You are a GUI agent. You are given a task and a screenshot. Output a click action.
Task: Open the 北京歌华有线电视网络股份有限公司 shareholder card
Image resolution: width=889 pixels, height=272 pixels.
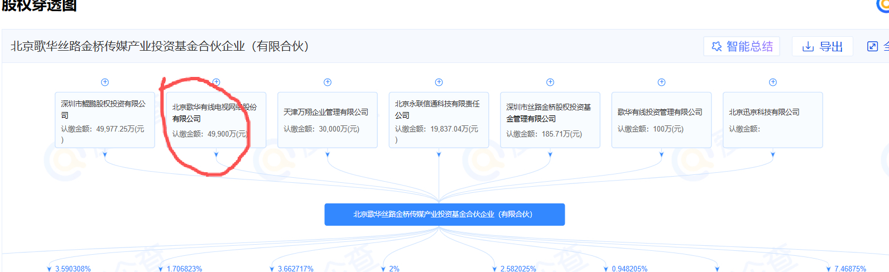[216, 120]
